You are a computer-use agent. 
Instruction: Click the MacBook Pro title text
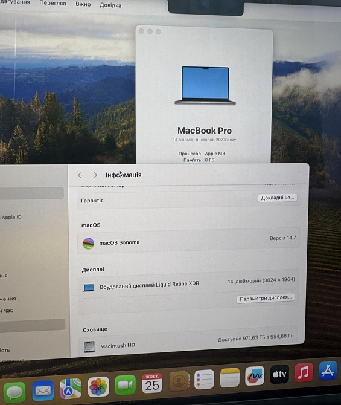205,131
